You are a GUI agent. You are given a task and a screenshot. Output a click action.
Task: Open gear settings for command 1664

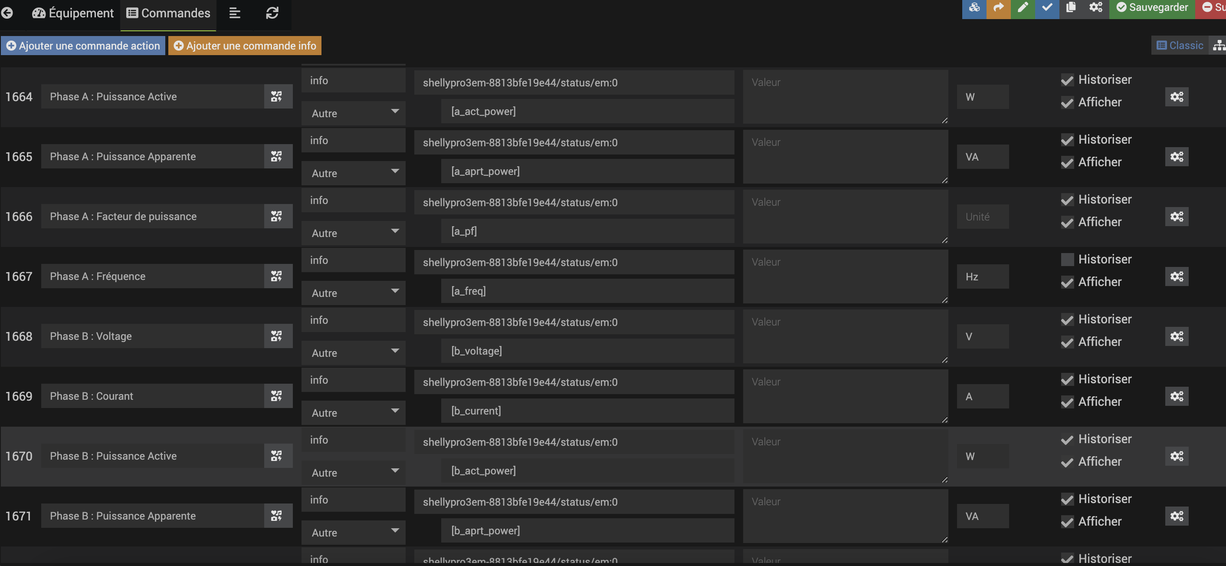click(1177, 97)
